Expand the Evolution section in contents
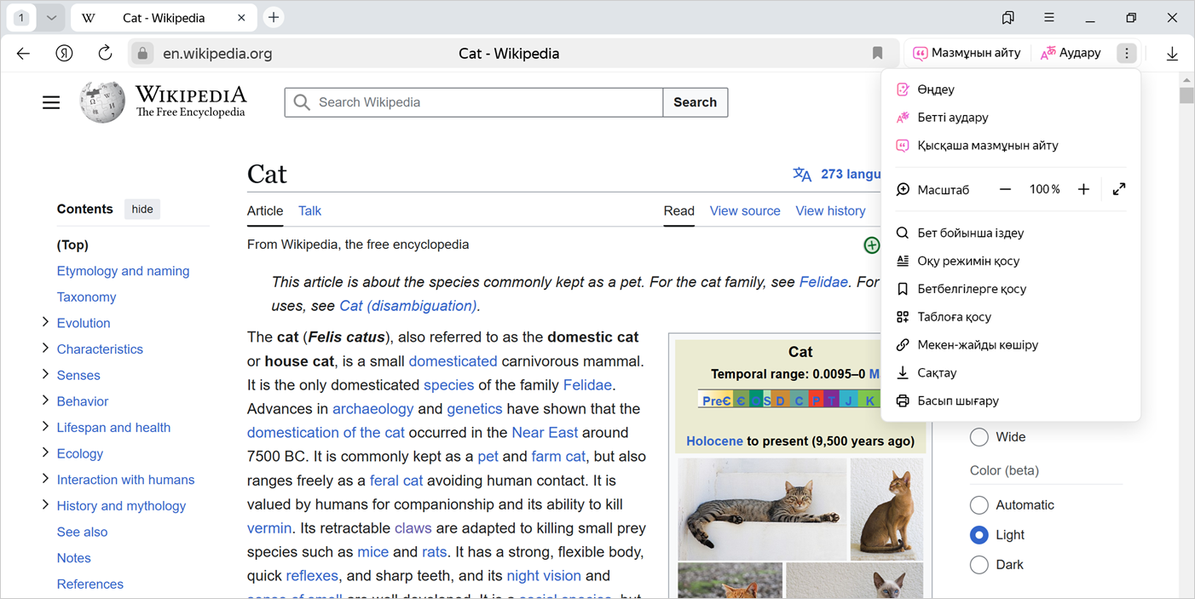The height and width of the screenshot is (599, 1195). click(x=45, y=322)
